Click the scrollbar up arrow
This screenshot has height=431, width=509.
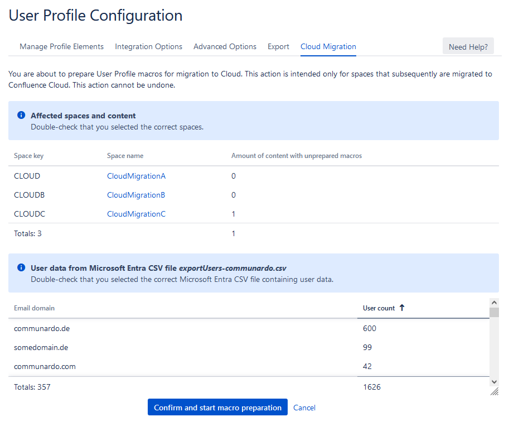pos(494,303)
